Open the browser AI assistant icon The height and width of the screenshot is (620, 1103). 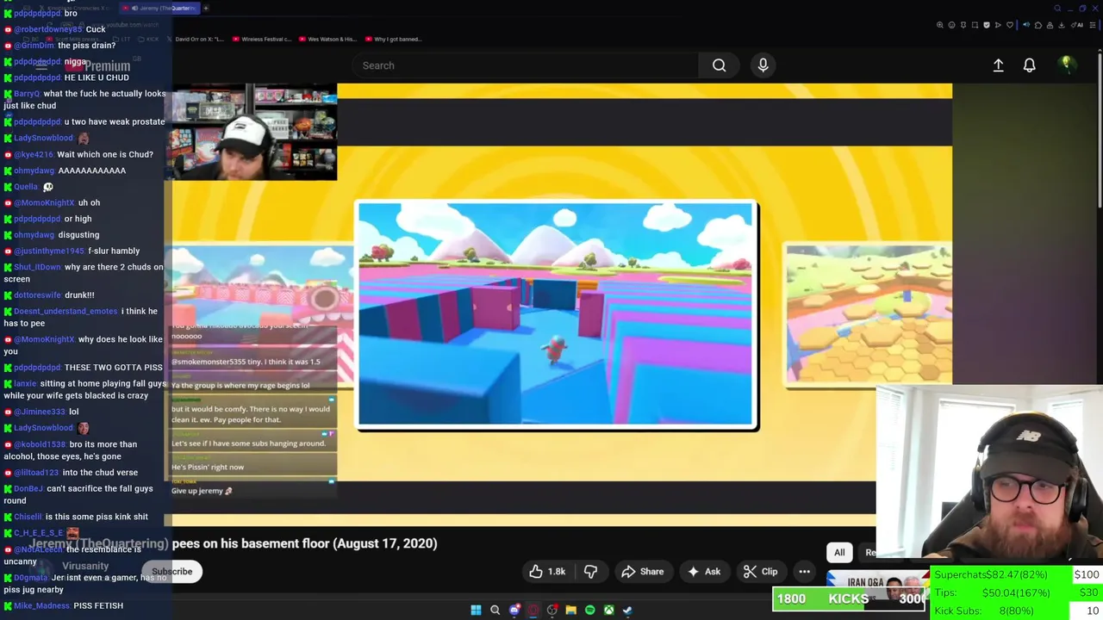(1076, 25)
